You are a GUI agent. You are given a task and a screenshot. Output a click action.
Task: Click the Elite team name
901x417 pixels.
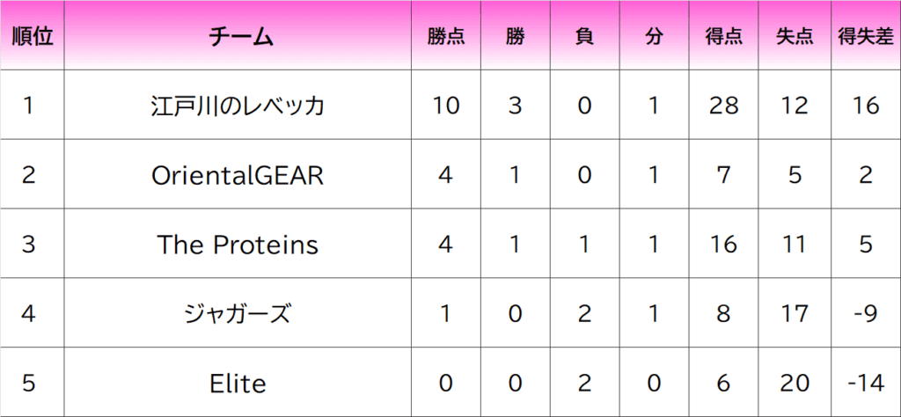point(238,383)
